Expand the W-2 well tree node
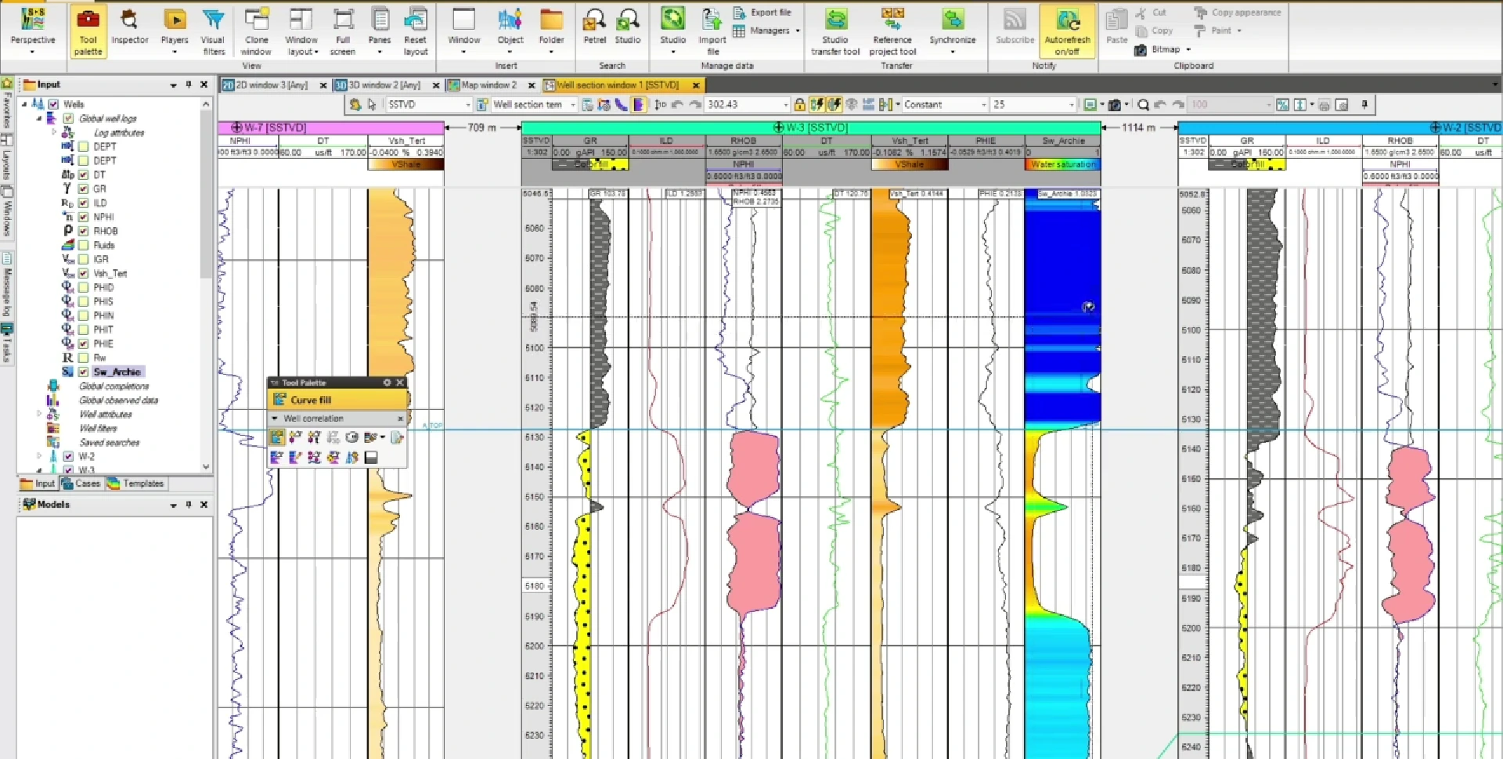 39,456
